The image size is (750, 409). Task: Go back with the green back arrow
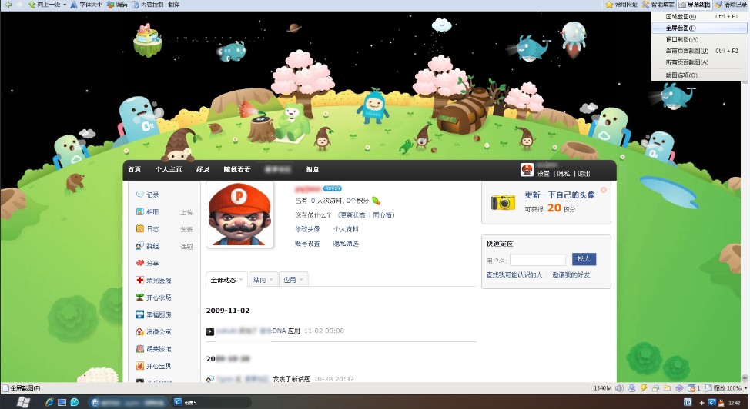8,5
